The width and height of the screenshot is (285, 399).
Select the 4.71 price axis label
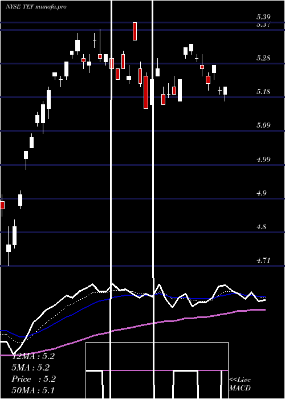(263, 260)
